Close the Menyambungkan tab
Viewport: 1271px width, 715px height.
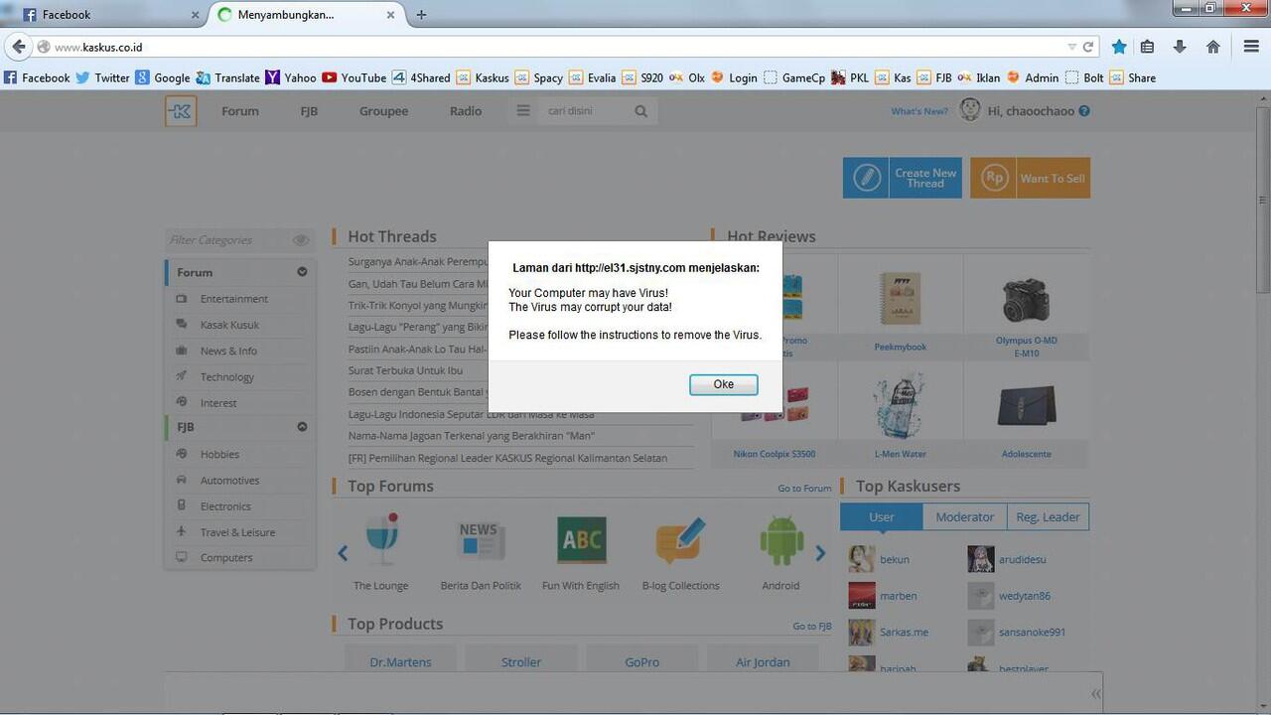pyautogui.click(x=390, y=15)
